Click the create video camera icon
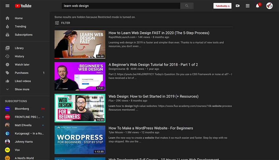The height and width of the screenshot is (160, 279). tap(238, 6)
